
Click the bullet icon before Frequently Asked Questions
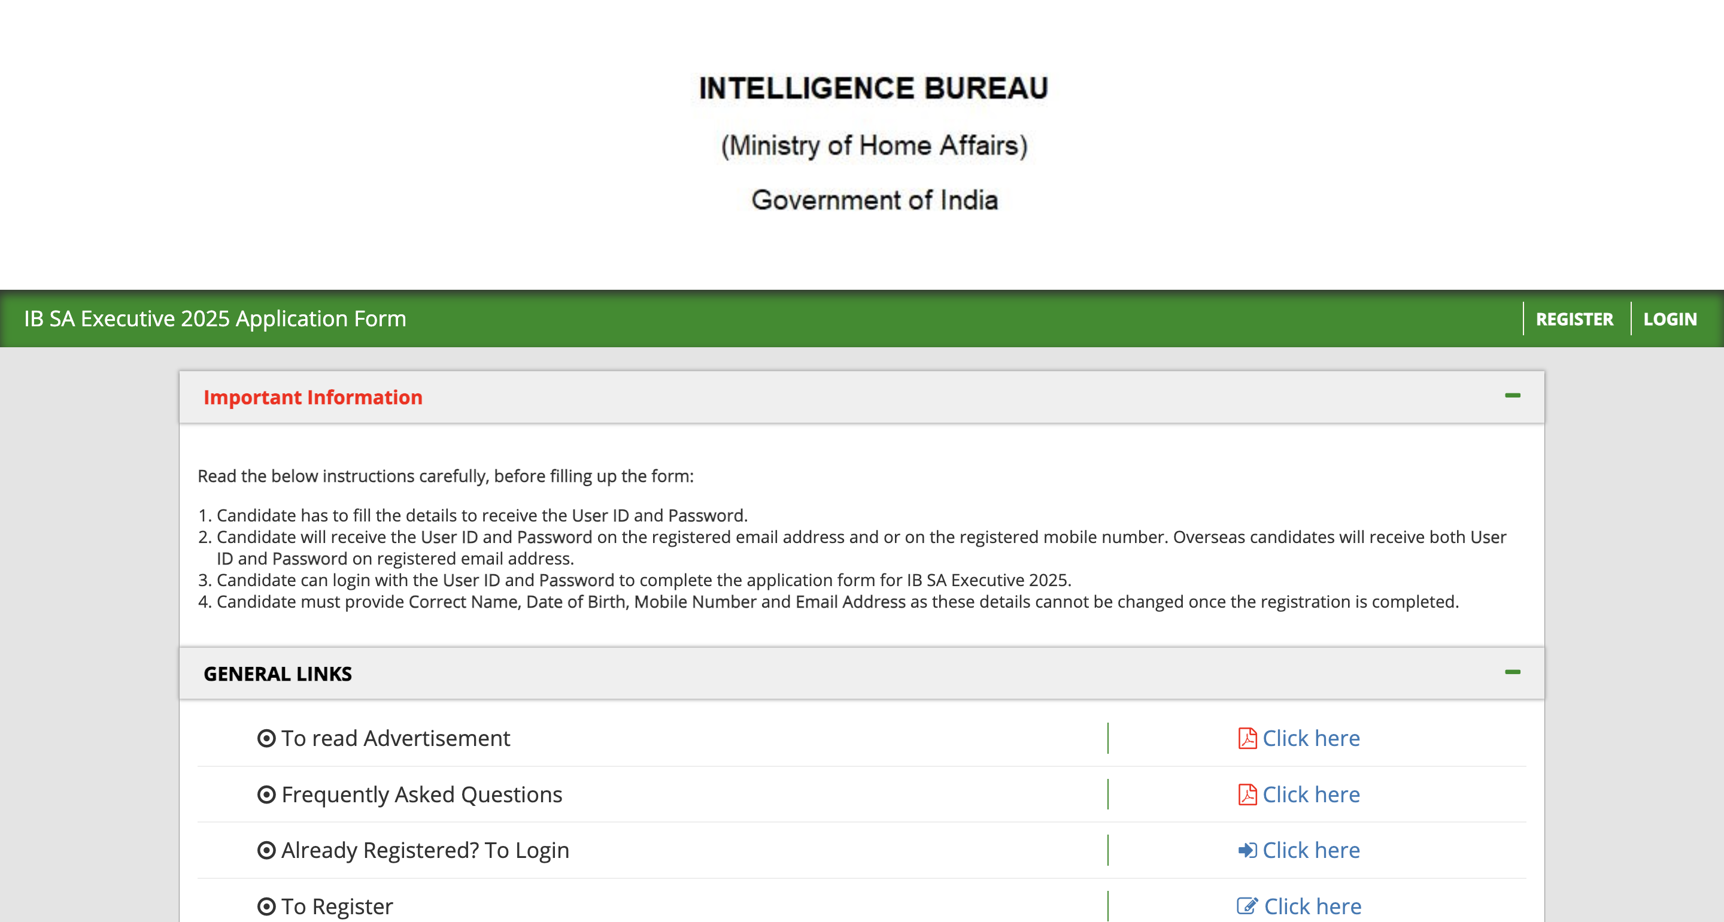tap(266, 794)
